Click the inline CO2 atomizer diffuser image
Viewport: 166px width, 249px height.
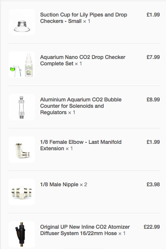click(x=22, y=234)
